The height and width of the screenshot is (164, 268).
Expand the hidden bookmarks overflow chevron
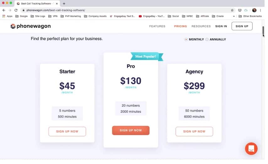[233, 16]
